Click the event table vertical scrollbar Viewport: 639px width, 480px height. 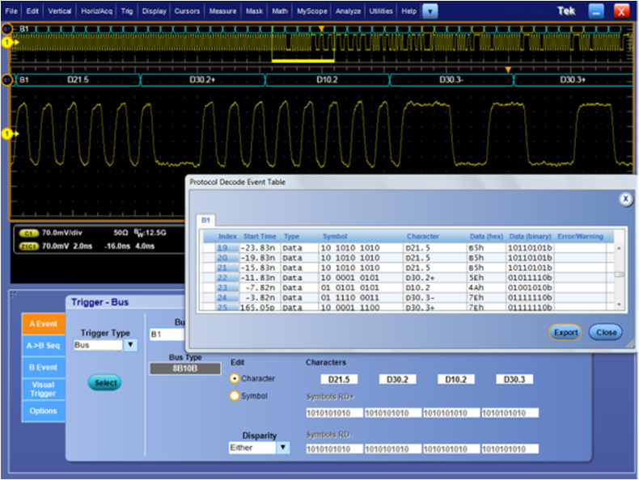620,275
